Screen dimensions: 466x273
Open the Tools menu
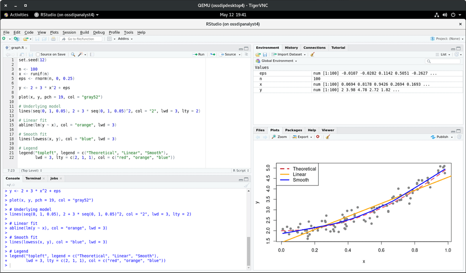coord(129,33)
